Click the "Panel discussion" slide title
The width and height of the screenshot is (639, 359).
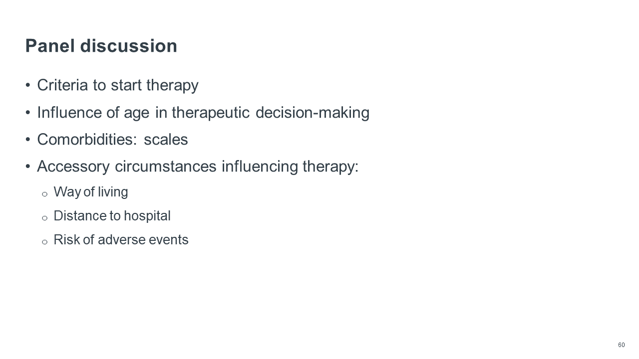101,46
